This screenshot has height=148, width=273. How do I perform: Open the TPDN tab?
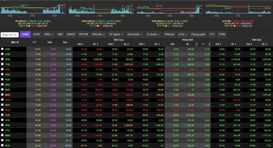click(x=222, y=34)
